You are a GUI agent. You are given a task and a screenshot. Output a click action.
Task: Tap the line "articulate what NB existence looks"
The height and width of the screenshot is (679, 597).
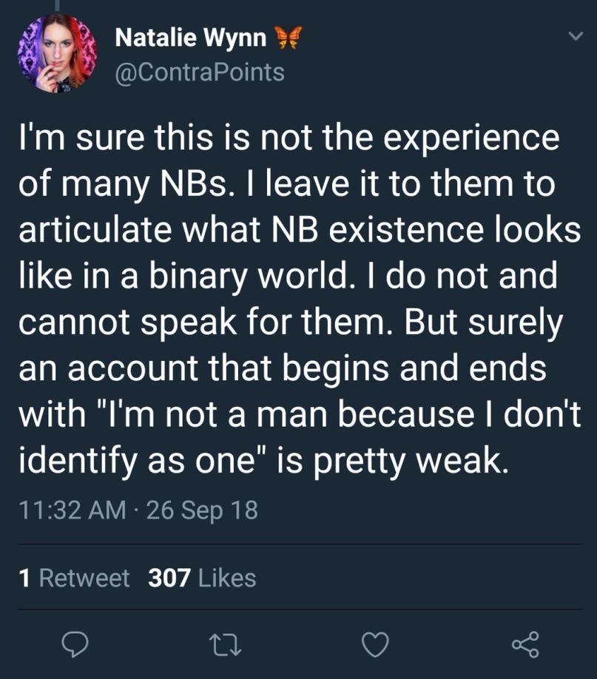pos(299,231)
